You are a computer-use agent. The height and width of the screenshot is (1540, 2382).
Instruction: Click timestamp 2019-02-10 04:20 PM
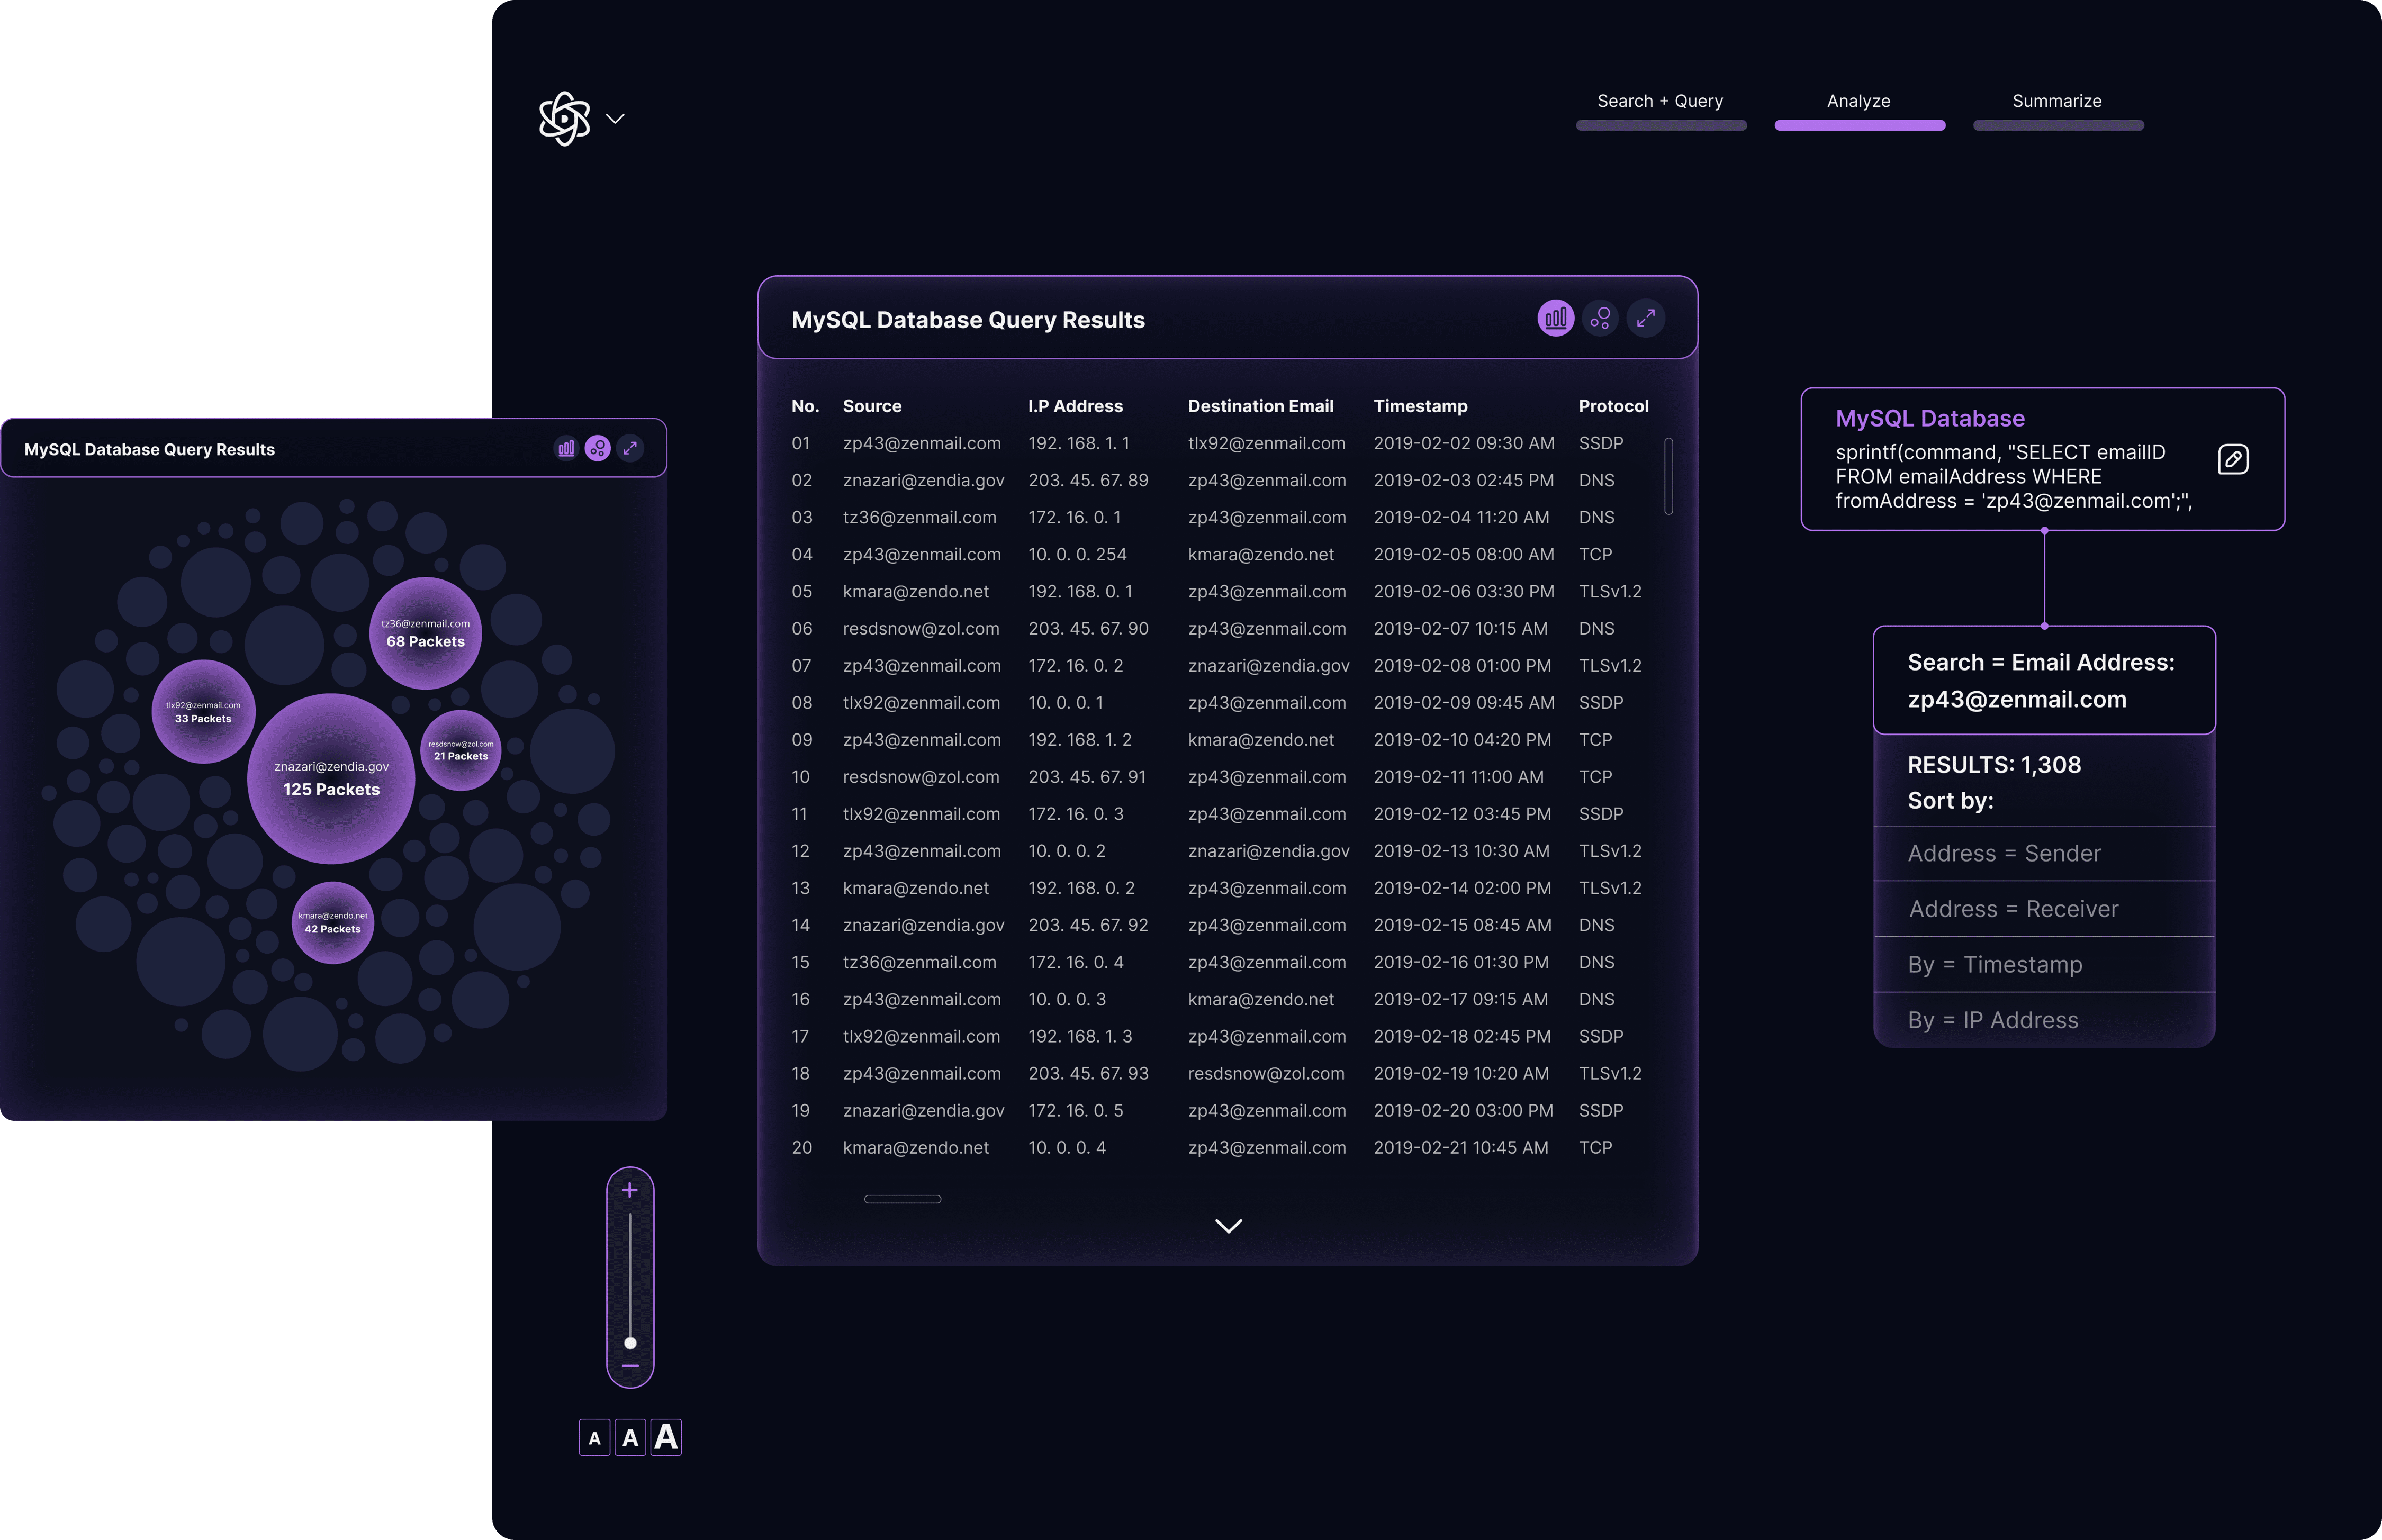(1462, 739)
